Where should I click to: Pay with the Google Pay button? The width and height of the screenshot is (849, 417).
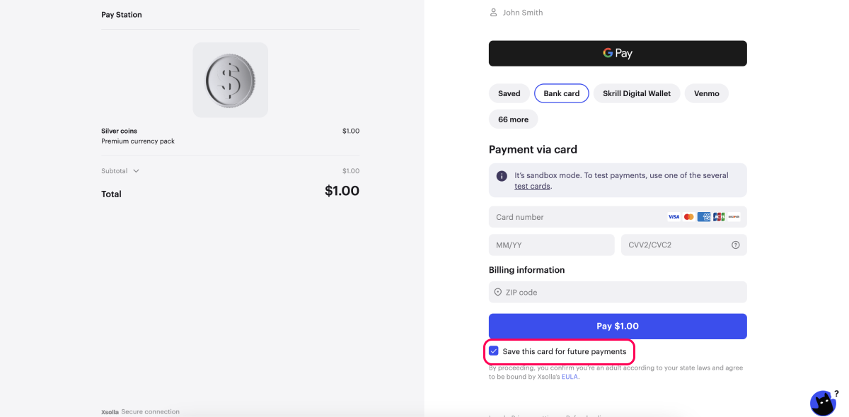[617, 54]
